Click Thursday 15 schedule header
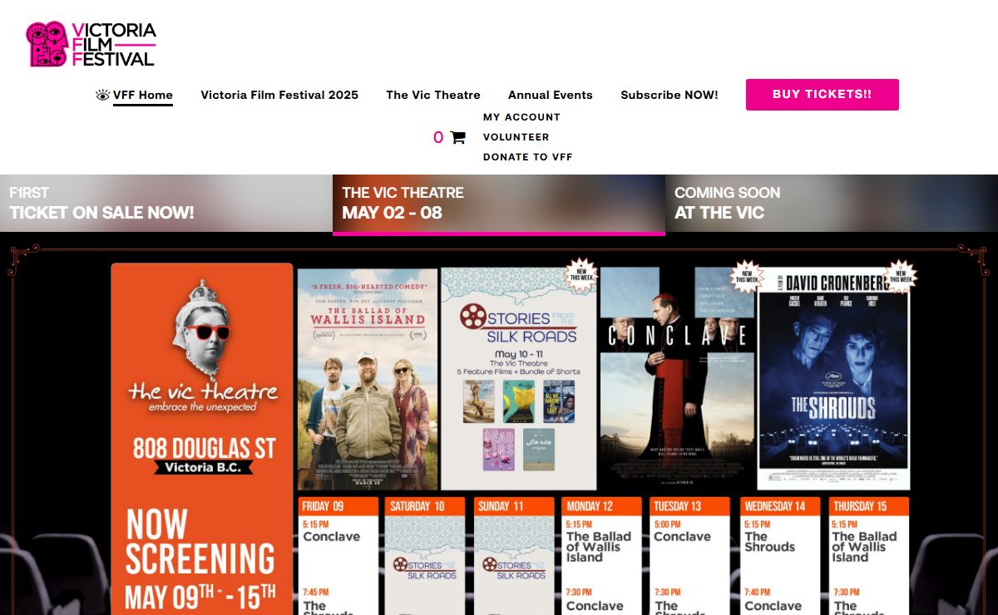 coord(869,506)
